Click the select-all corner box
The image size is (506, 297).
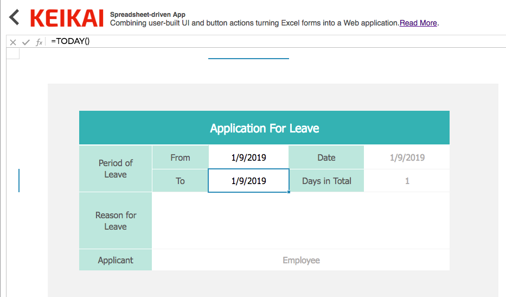pyautogui.click(x=12, y=53)
